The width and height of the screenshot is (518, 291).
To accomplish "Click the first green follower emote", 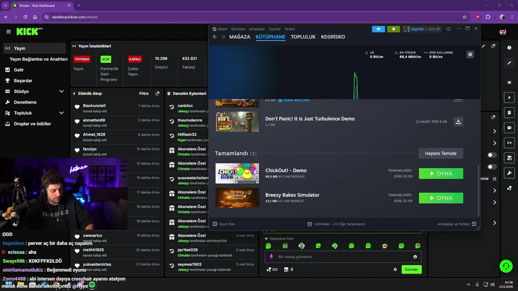I will point(268,245).
